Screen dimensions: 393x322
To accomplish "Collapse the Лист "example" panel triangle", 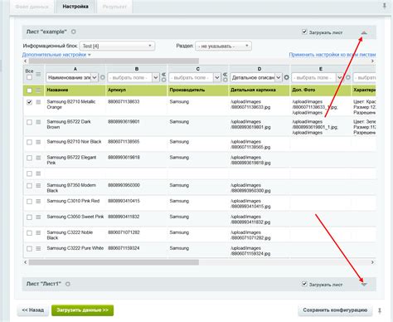I will pyautogui.click(x=364, y=32).
